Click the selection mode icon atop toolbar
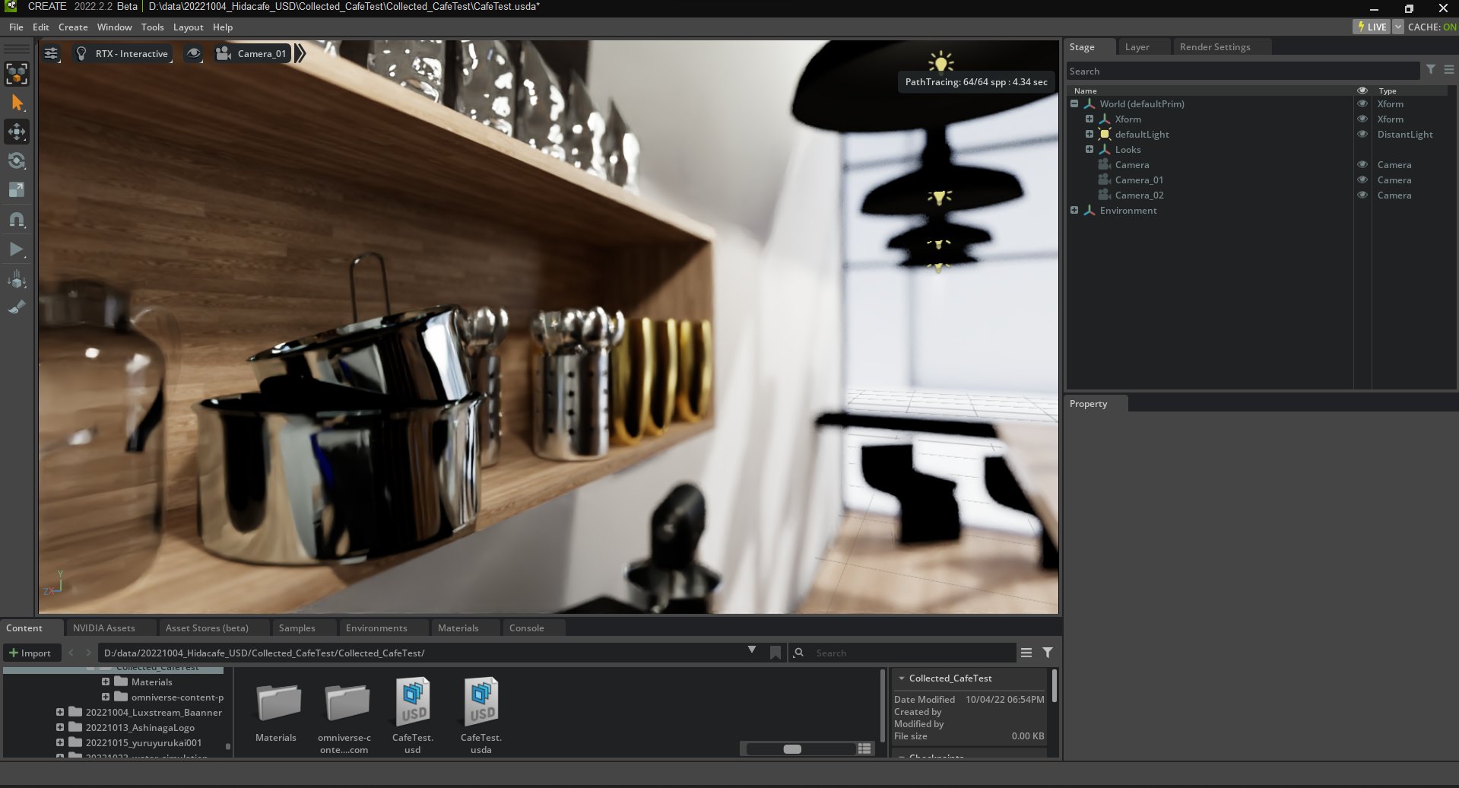The height and width of the screenshot is (788, 1459). pyautogui.click(x=17, y=74)
